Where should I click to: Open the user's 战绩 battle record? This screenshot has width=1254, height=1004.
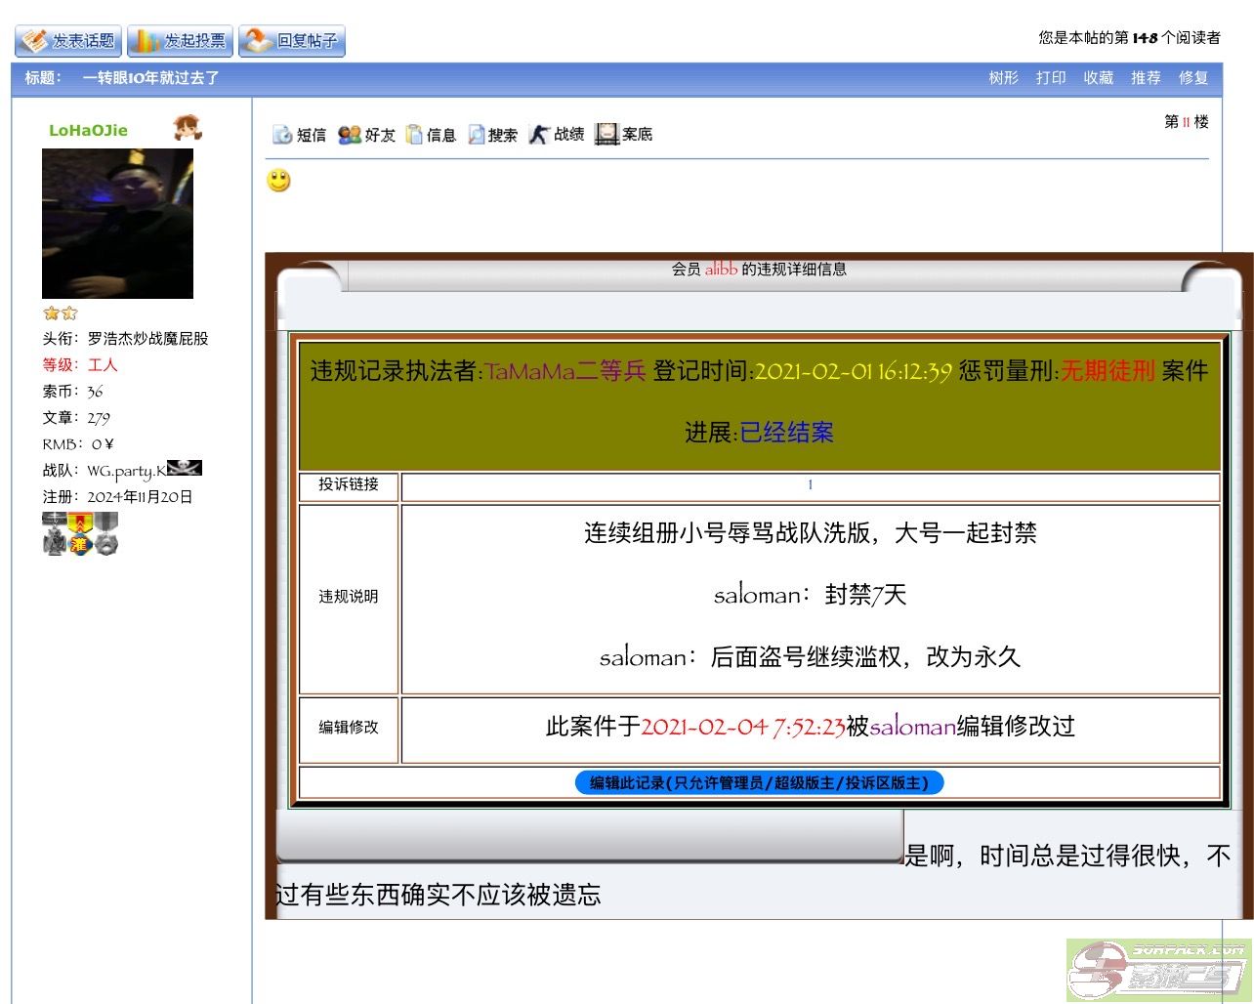558,135
